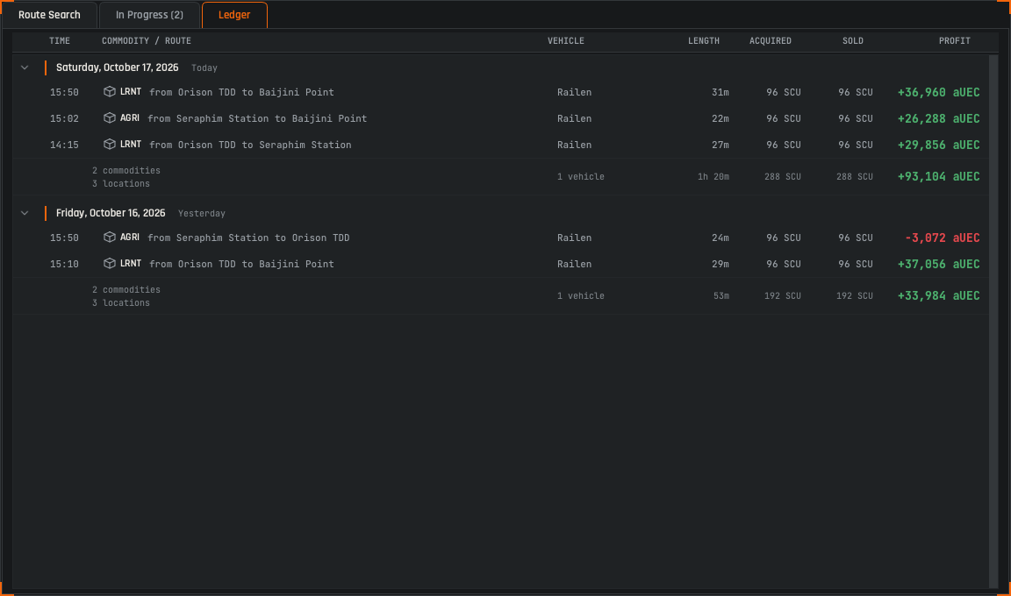The width and height of the screenshot is (1011, 596).
Task: Open the In Progress (2) tab
Action: pos(149,15)
